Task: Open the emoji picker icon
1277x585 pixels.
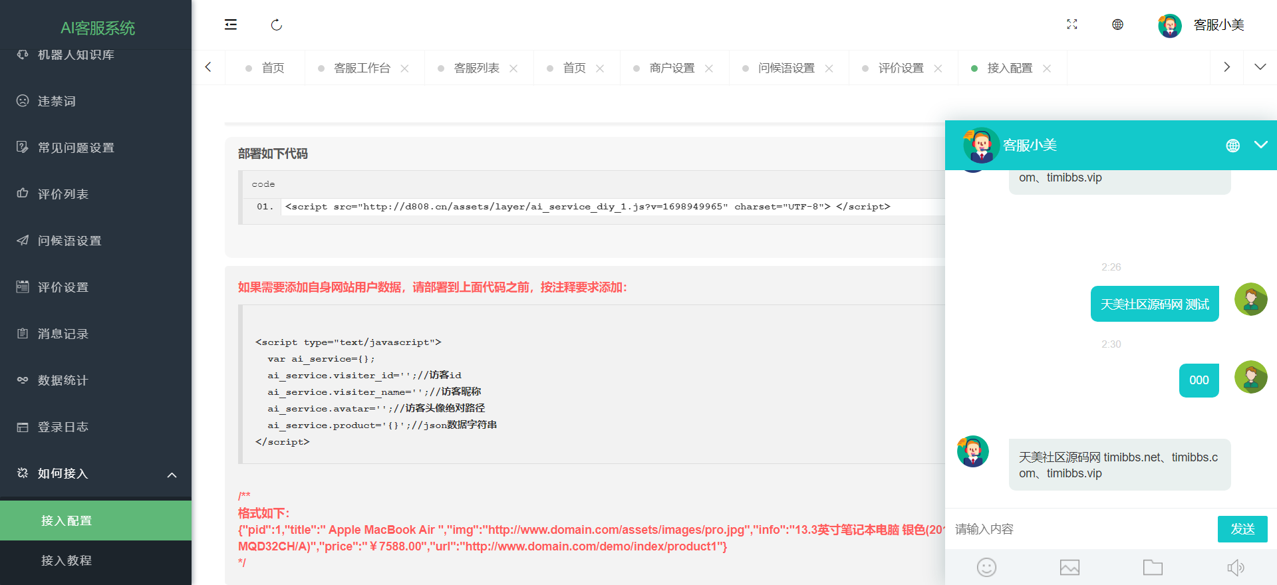Action: (986, 567)
